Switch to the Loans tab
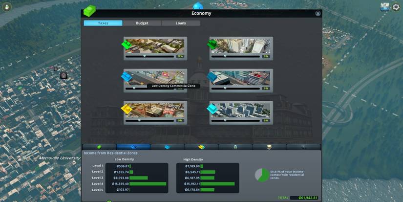Screen dimensions: 403x202 coord(181,23)
